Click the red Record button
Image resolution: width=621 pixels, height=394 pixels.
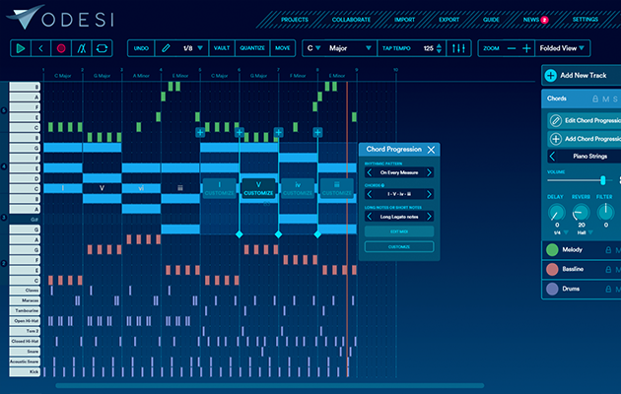tap(61, 47)
